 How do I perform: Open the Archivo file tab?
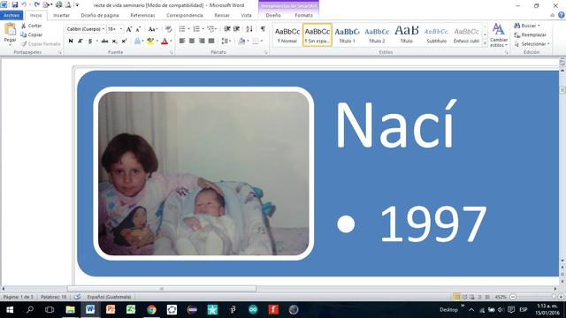pos(11,15)
